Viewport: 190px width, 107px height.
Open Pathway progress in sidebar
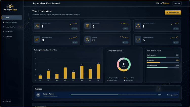point(12,22)
